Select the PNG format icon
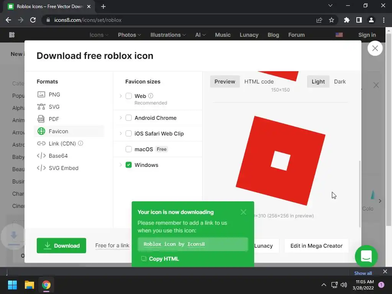The height and width of the screenshot is (294, 392). 41,95
